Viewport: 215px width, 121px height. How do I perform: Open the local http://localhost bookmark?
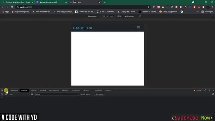click(63, 12)
